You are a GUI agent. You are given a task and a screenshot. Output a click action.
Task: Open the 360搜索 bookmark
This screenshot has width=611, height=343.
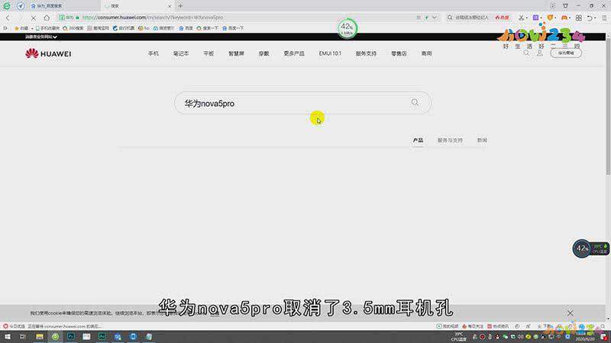tap(73, 28)
